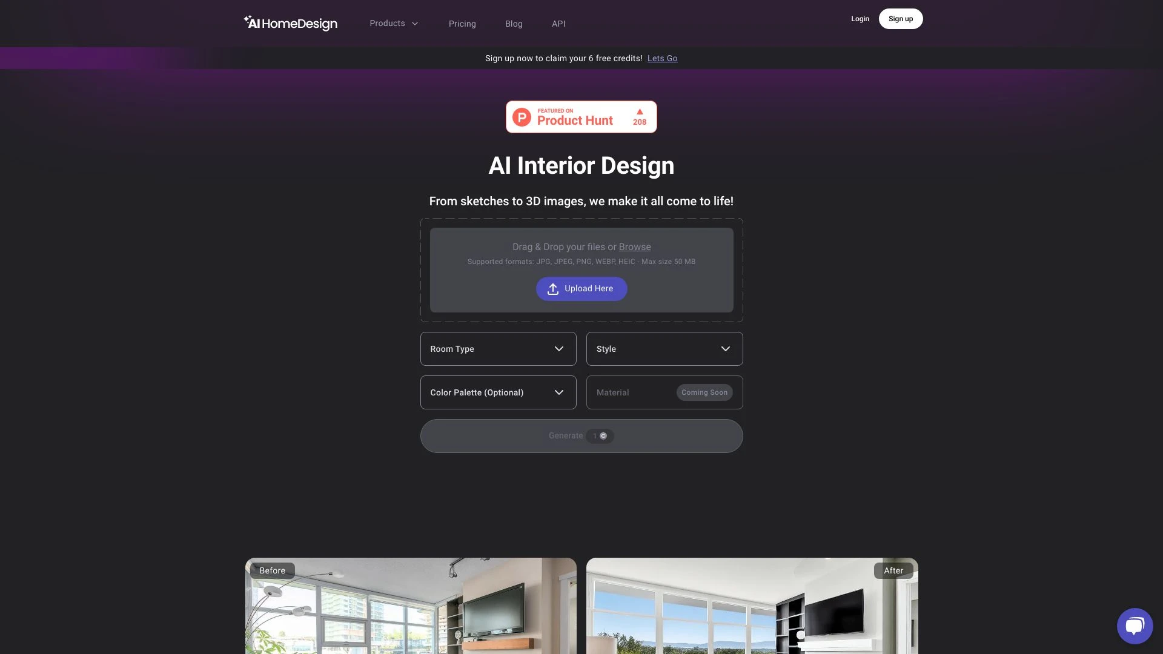Select the Pricing menu tab

462,23
